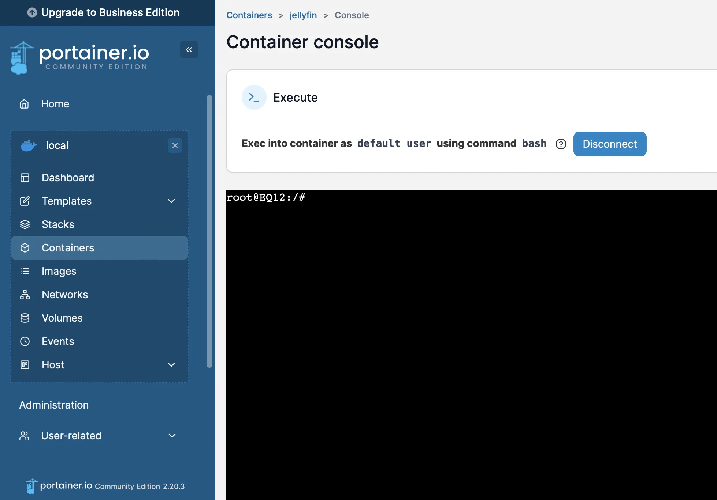The image size is (717, 500).
Task: Follow the jellyfin breadcrumb link
Action: click(303, 15)
